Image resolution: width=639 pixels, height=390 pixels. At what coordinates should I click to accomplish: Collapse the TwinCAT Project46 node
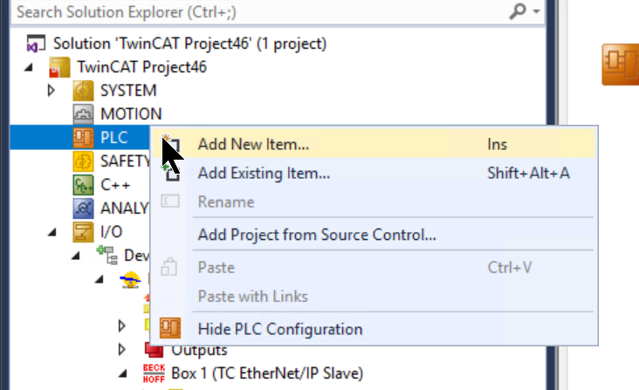(28, 67)
